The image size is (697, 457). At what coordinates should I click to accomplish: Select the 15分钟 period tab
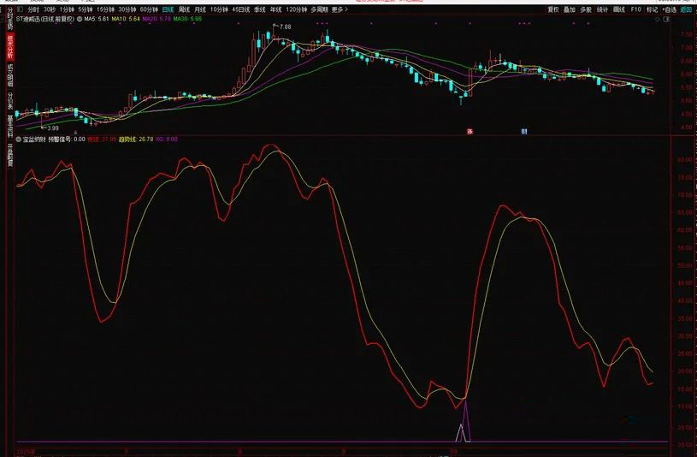pos(105,9)
